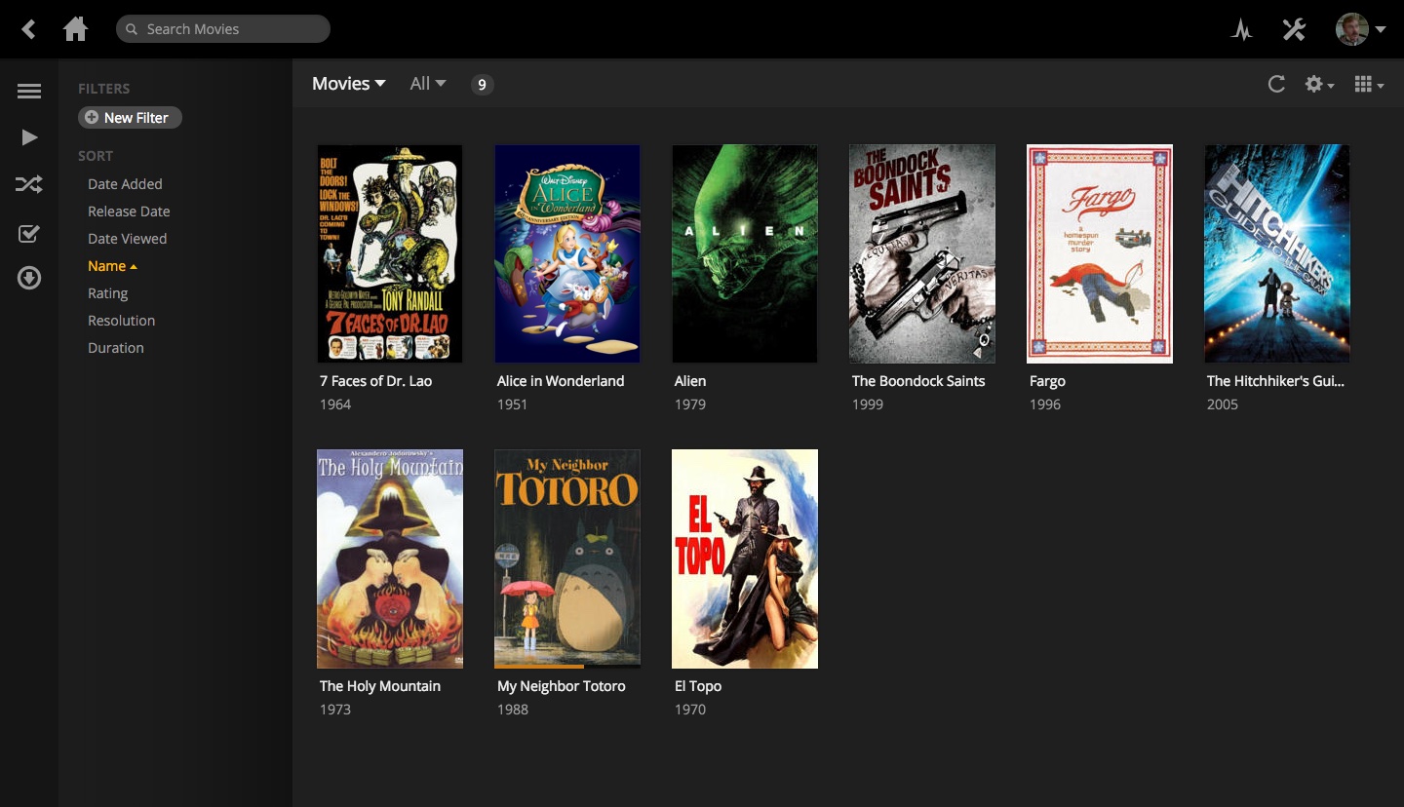The image size is (1404, 807).
Task: Click the year 2005 text
Action: coord(1223,404)
